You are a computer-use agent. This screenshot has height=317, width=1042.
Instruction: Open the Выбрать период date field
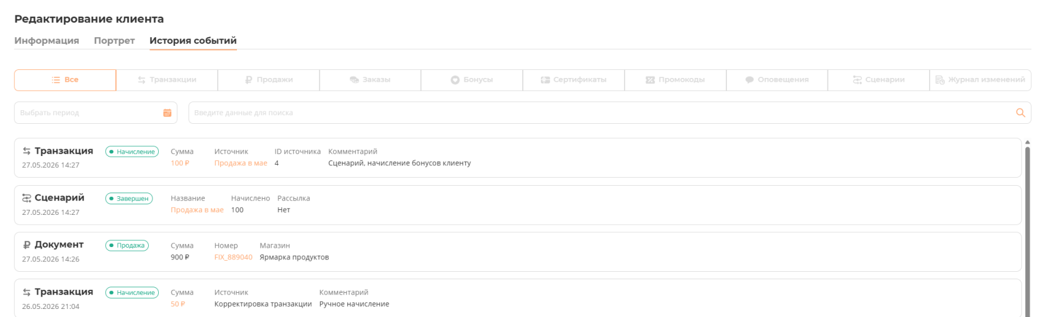tap(96, 113)
